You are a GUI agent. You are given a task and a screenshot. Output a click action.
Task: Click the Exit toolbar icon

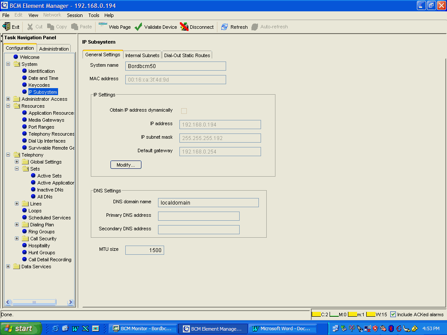6,27
